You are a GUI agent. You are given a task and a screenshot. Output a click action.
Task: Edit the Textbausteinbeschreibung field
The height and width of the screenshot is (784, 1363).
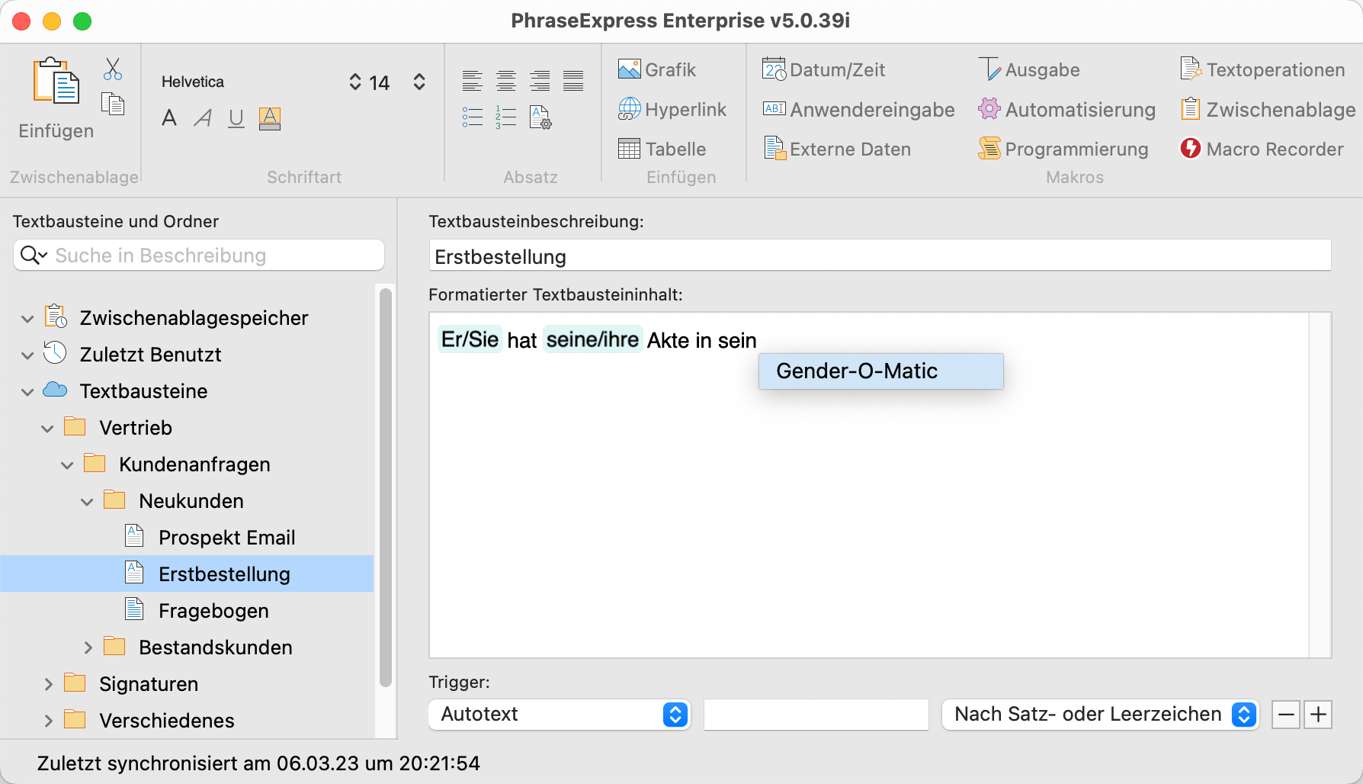(x=880, y=256)
